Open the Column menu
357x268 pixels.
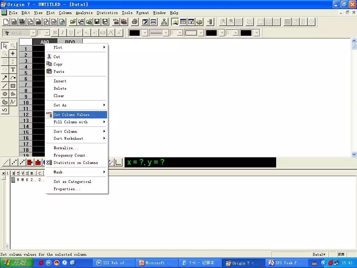click(x=65, y=13)
